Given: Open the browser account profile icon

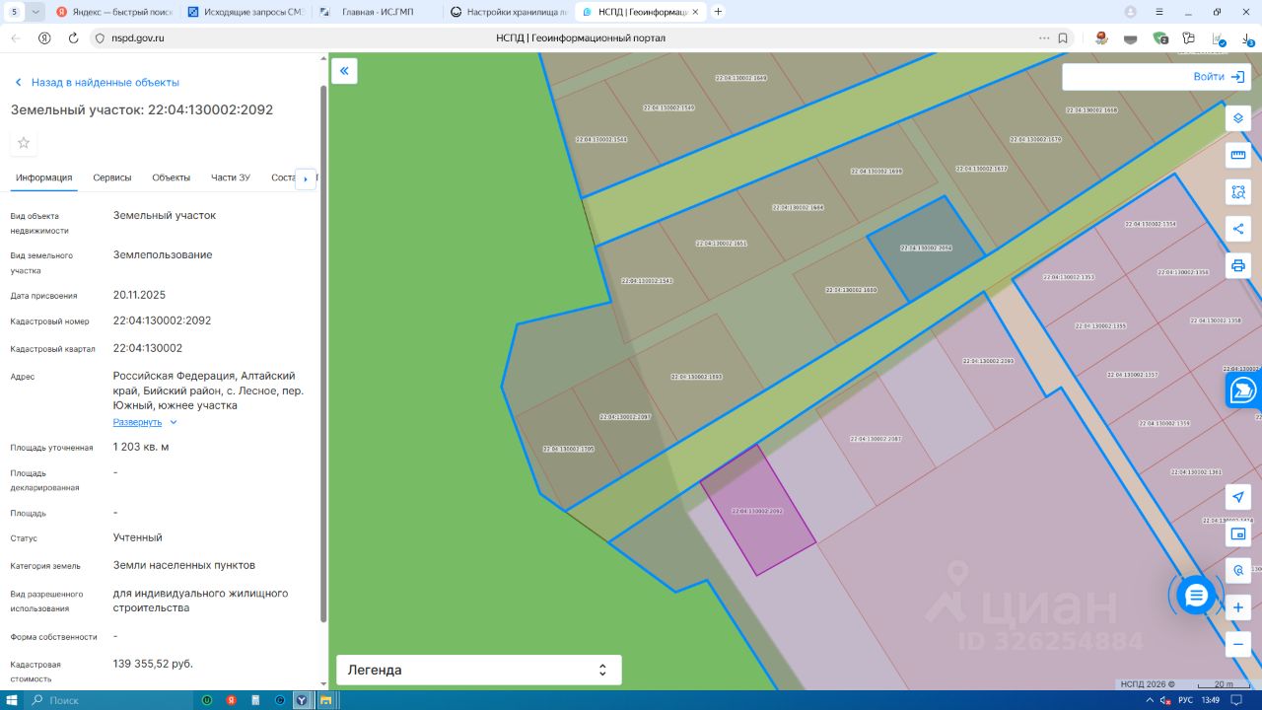Looking at the screenshot, I should click(x=1130, y=12).
